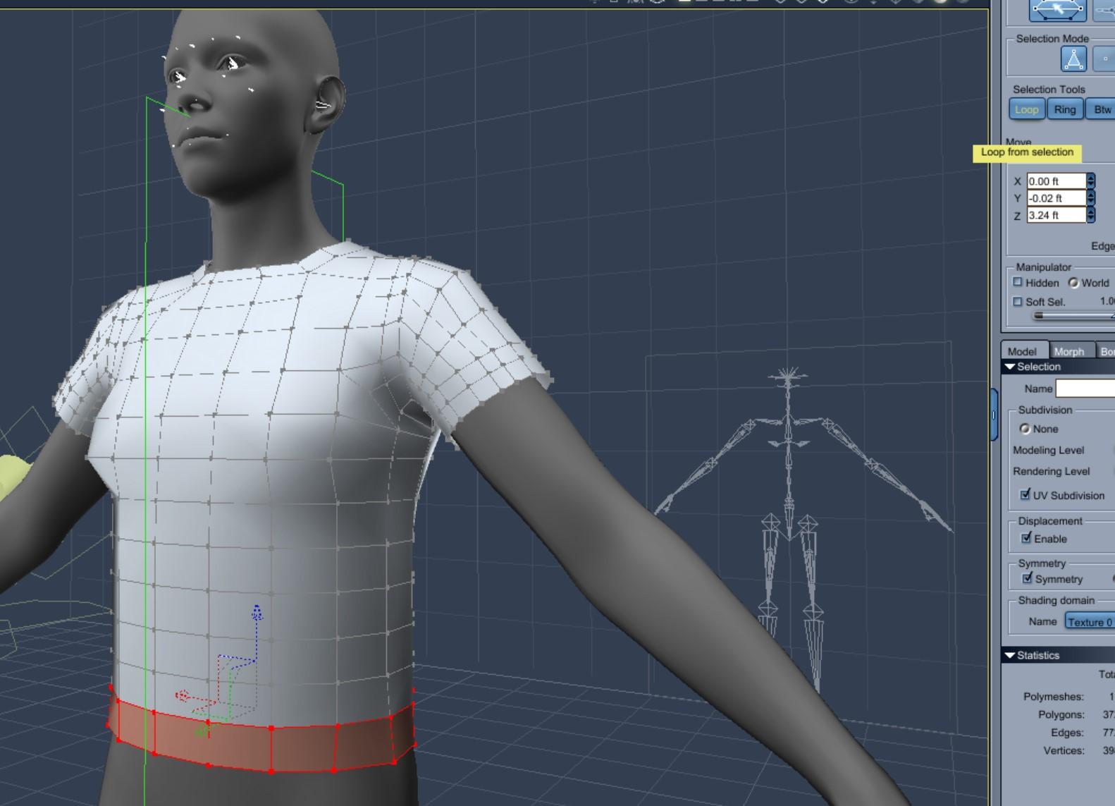Click the X move value field
This screenshot has height=806, width=1115.
click(1056, 181)
